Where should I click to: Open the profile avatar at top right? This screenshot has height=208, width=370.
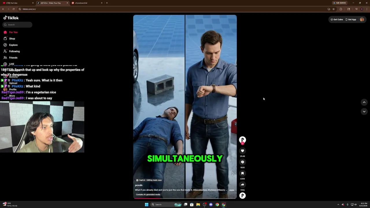[x=362, y=20]
